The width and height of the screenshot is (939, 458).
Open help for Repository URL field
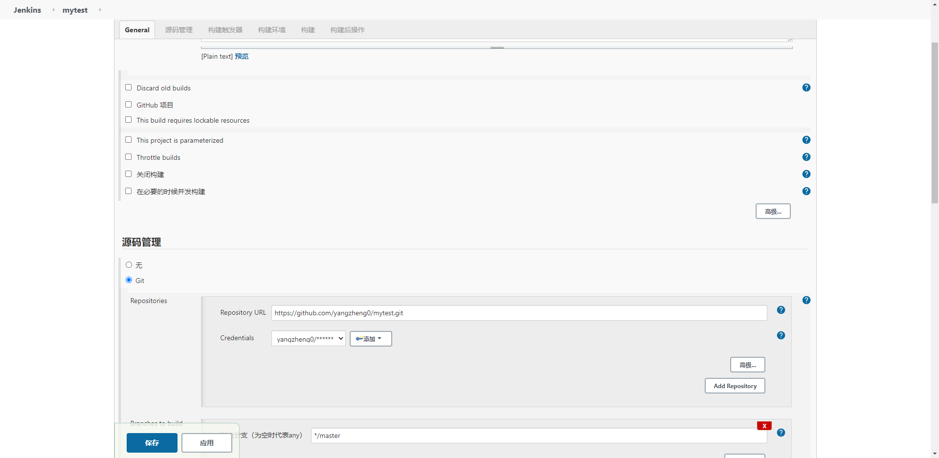781,310
